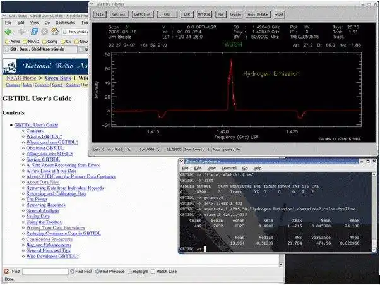Viewport: 380px width, 285px height.
Task: Click the Hydrogen Emission plot annotation
Action: [x=271, y=74]
